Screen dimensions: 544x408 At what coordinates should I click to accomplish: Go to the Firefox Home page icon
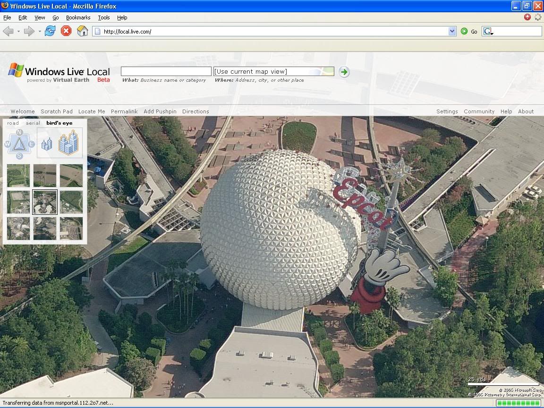pos(82,31)
